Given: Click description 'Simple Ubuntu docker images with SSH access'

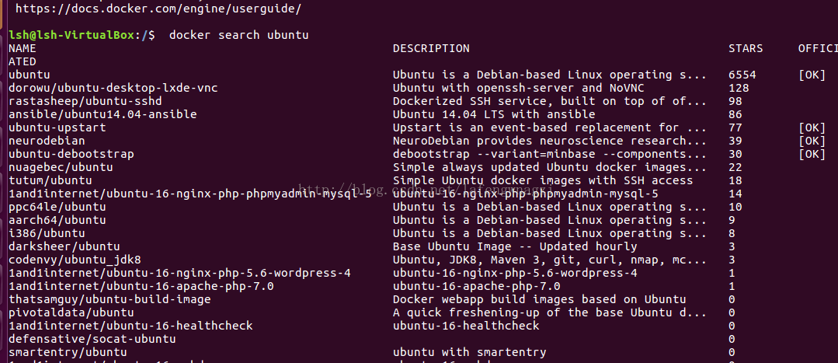Looking at the screenshot, I should tap(543, 180).
